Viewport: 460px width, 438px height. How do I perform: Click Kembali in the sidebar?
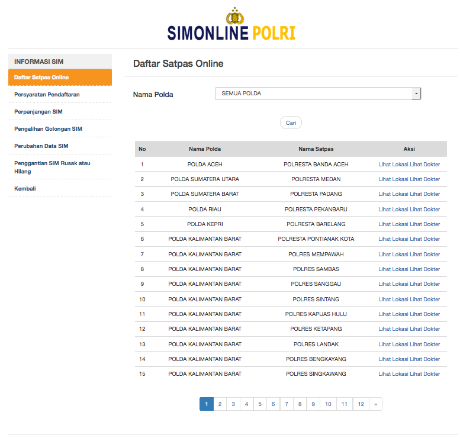click(25, 189)
